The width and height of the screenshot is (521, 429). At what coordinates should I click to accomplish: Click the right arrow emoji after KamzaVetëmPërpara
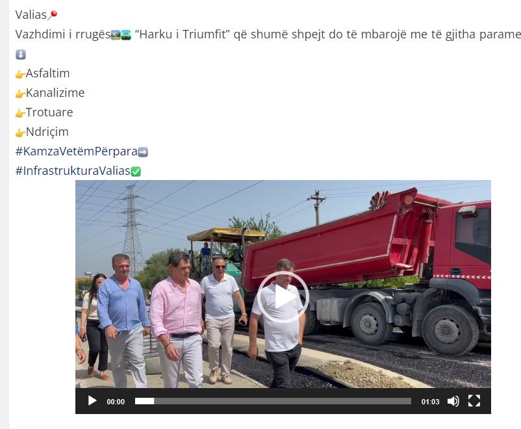[x=143, y=152]
